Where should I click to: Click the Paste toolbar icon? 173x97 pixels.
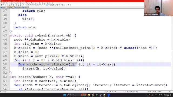coord(21,5)
